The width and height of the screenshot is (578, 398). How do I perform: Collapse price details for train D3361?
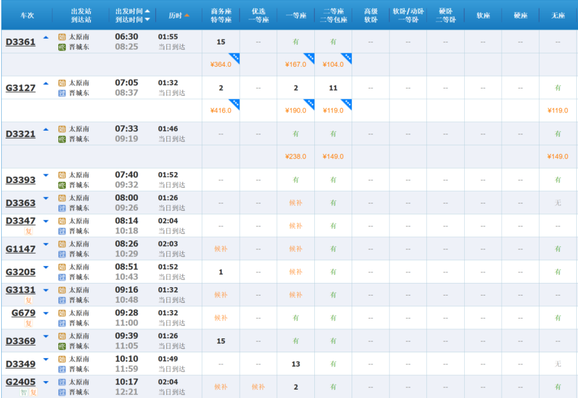pyautogui.click(x=46, y=37)
